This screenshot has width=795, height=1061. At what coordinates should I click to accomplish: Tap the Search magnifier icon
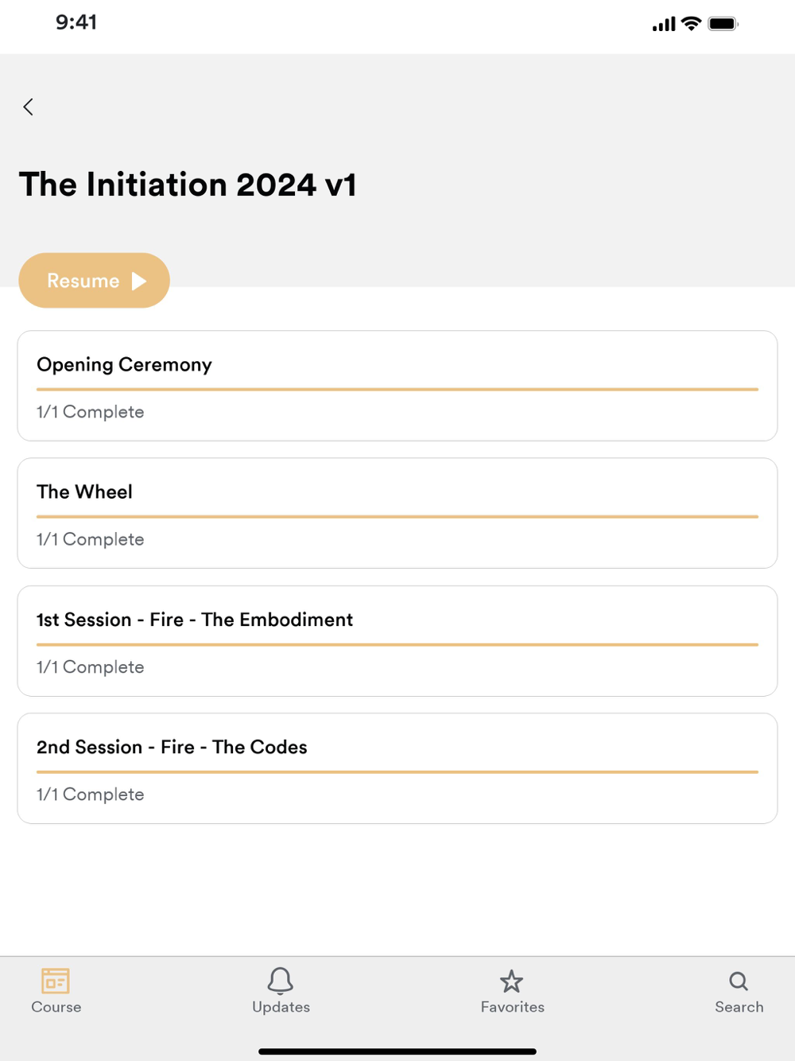pyautogui.click(x=739, y=981)
